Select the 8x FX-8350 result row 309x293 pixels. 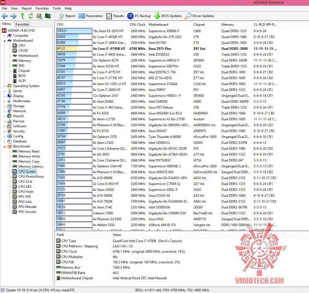[167, 113]
